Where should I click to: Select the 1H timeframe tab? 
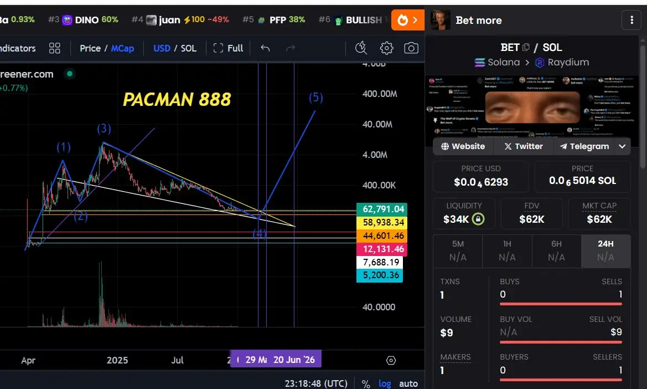[x=507, y=250]
